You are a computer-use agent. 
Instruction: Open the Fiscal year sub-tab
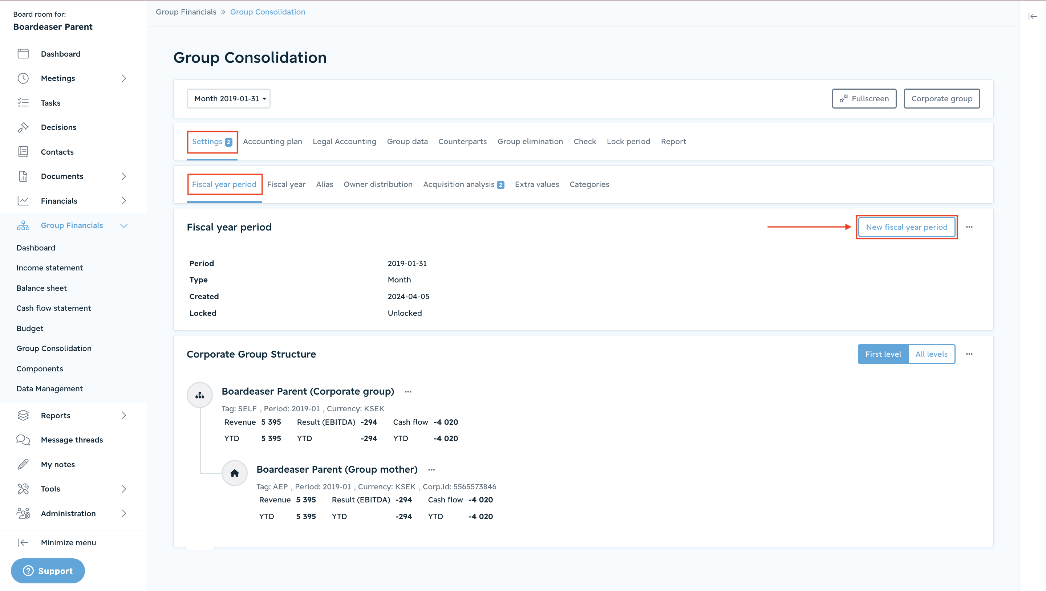286,184
